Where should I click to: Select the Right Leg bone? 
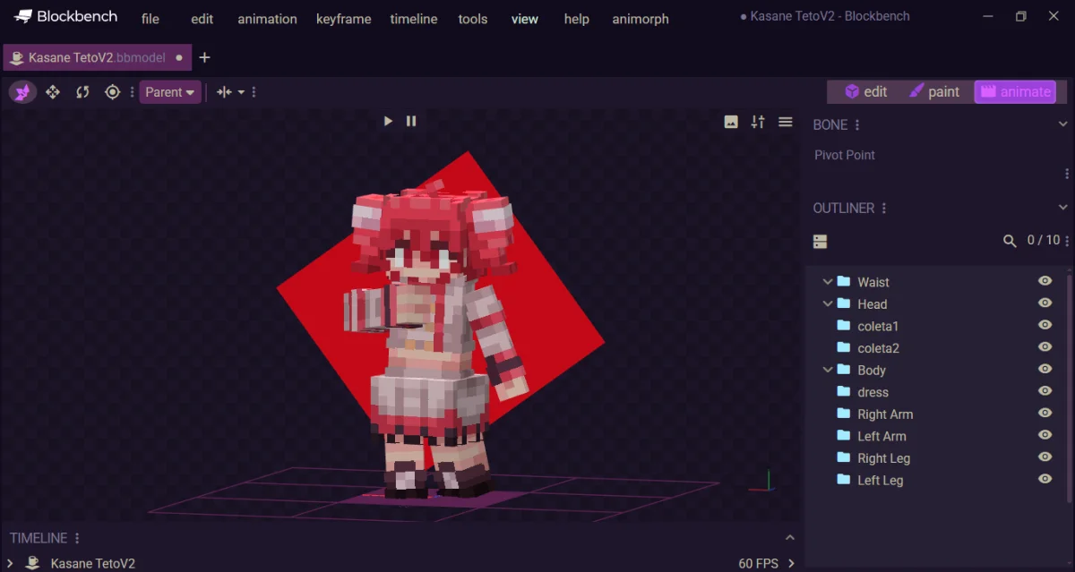[x=883, y=458]
